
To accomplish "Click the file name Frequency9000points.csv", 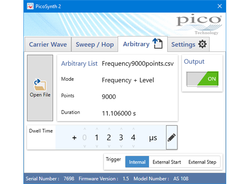I will 138,64.
